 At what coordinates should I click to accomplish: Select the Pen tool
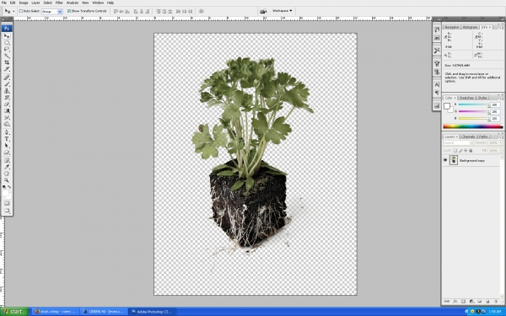[7, 132]
